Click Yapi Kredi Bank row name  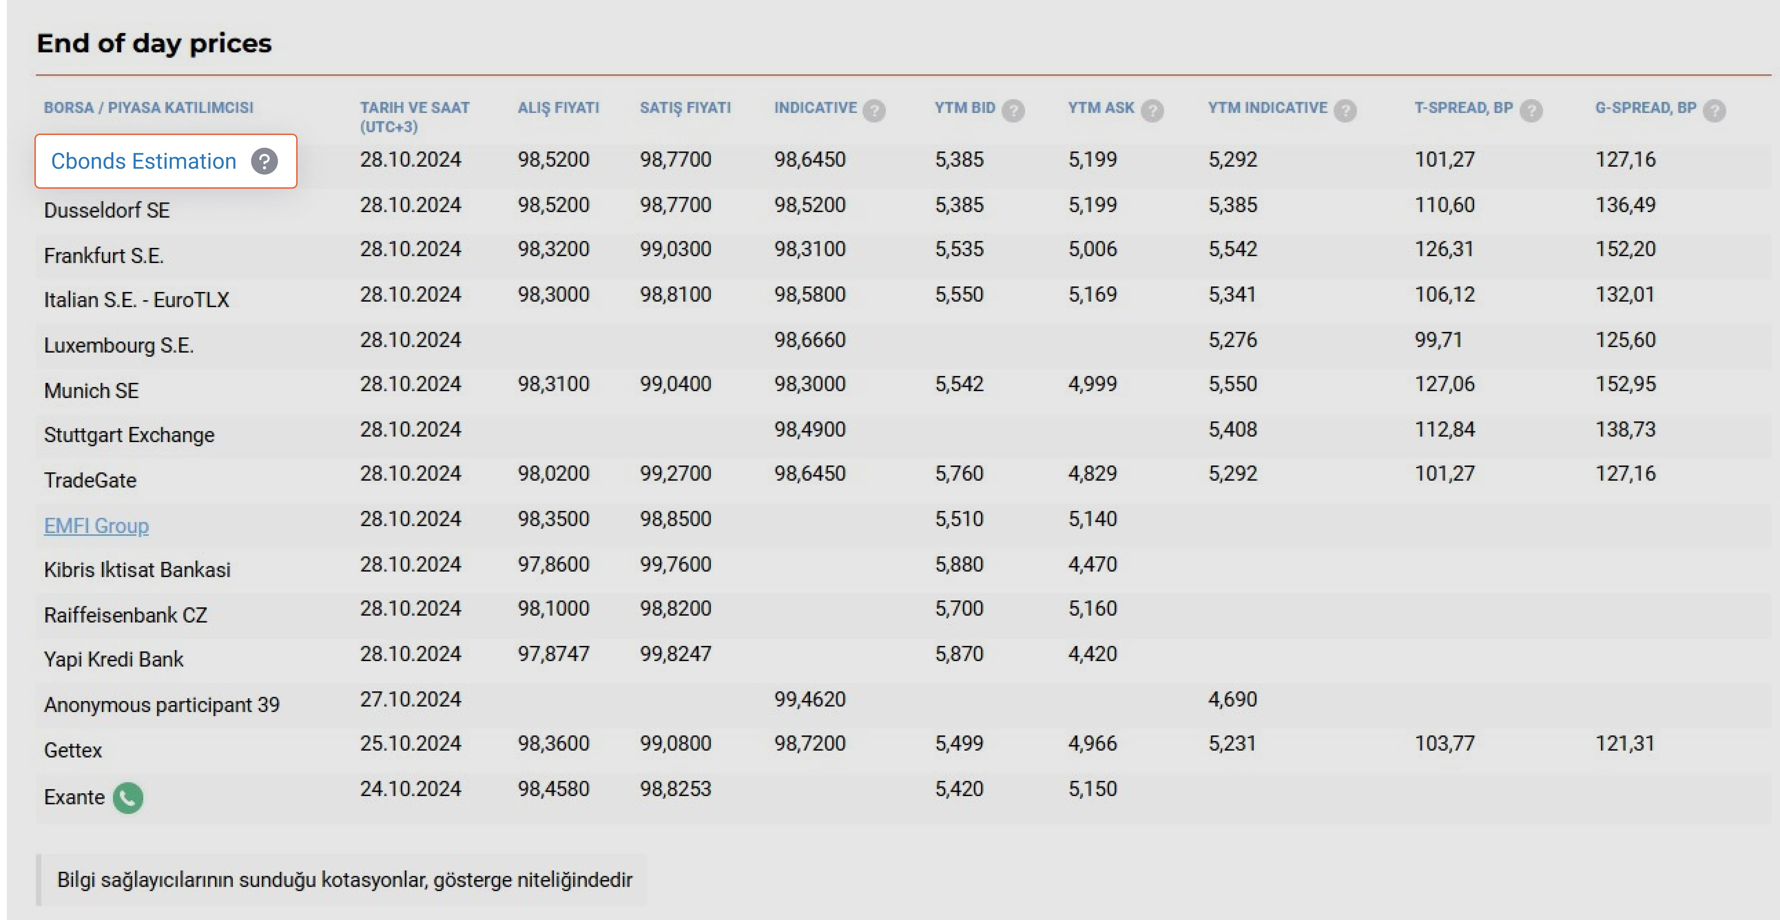[113, 659]
